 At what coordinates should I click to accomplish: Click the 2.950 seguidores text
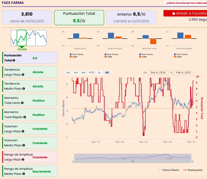tap(198, 20)
